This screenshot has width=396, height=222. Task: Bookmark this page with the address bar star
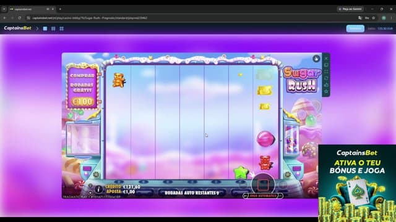pyautogui.click(x=374, y=18)
